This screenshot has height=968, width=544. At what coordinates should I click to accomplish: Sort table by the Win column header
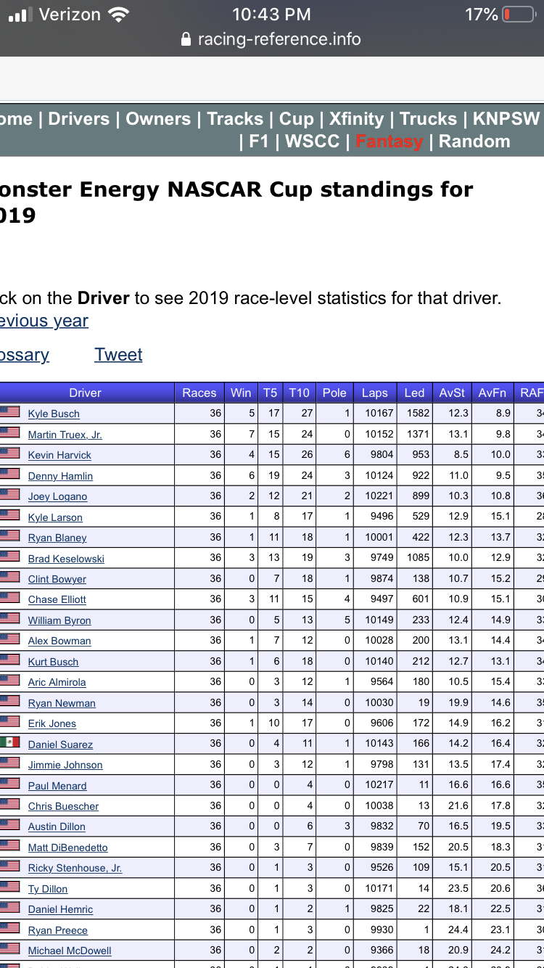pos(241,393)
